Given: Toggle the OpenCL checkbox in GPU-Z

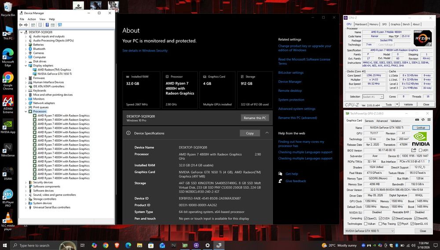Looking at the screenshot, I should coord(366,218).
